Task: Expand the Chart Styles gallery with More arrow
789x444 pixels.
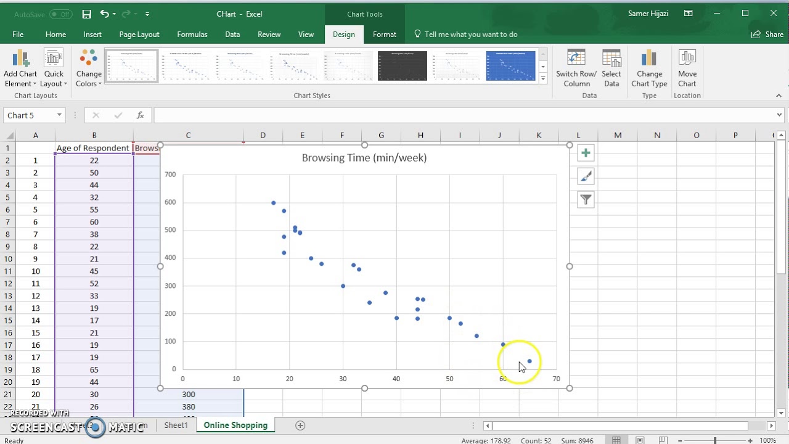Action: (x=542, y=78)
